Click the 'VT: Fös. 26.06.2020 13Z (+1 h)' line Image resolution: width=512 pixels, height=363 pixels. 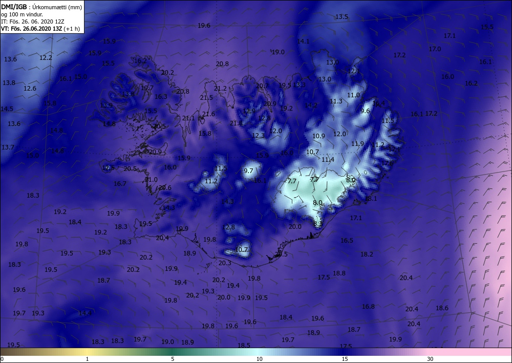(40, 28)
